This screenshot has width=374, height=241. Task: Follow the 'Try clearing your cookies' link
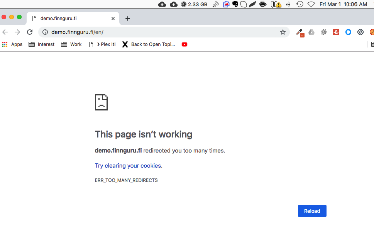click(129, 166)
